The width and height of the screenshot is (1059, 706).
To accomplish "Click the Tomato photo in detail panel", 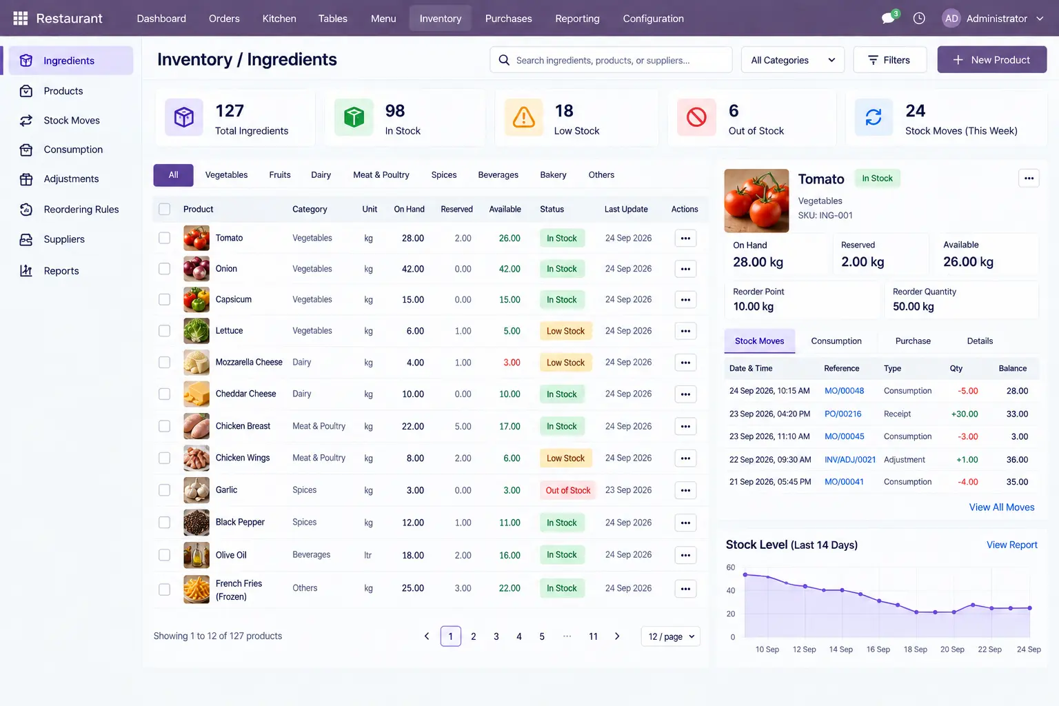I will (756, 201).
